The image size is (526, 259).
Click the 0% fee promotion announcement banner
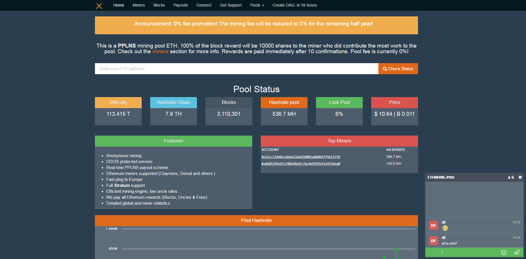[256, 25]
